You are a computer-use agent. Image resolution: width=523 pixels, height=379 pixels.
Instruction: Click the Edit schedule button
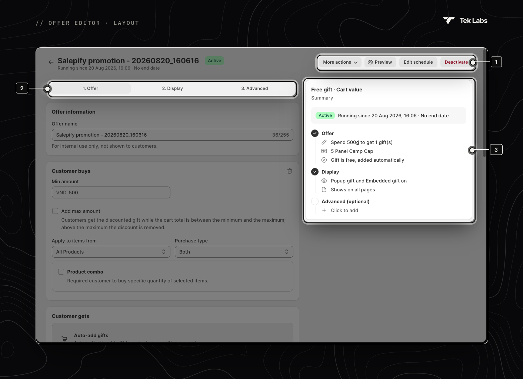click(x=418, y=62)
